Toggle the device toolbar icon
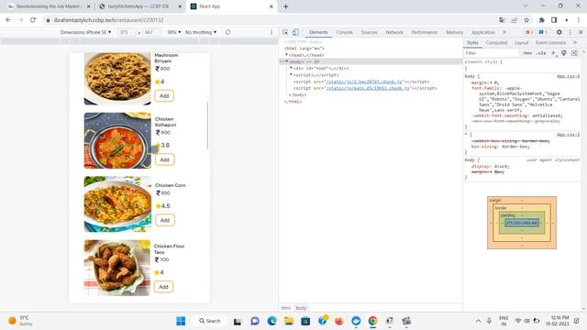The width and height of the screenshot is (587, 330). pos(295,32)
